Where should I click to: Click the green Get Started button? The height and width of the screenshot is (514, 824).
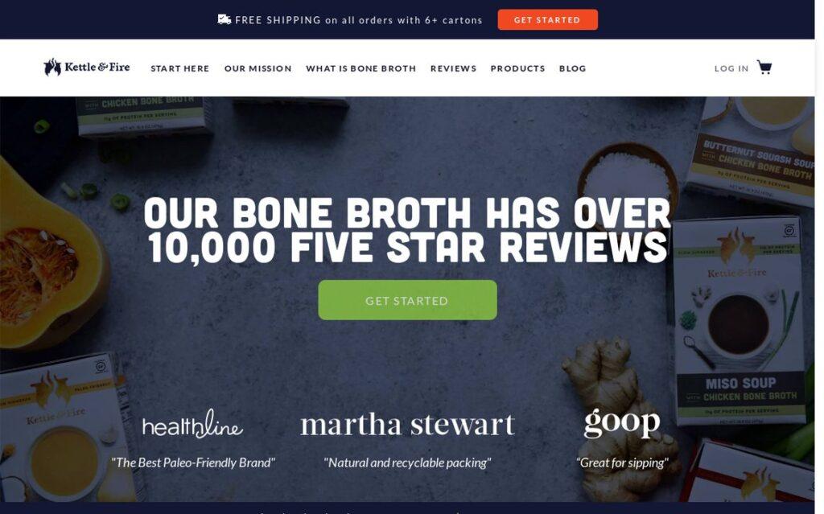[407, 300]
